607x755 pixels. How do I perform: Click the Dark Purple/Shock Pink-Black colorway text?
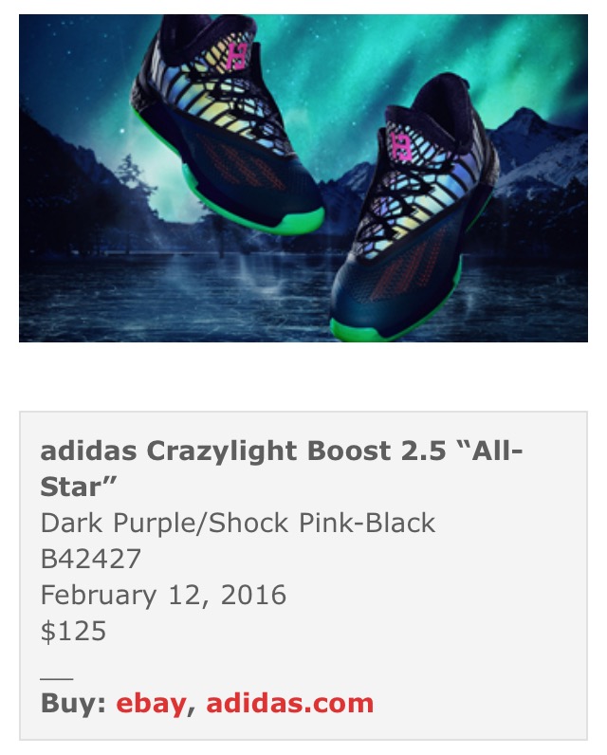[238, 524]
